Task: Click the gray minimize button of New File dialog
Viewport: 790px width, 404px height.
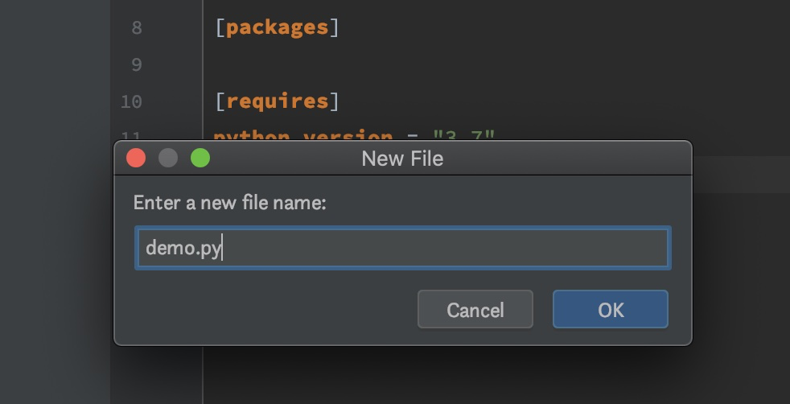Action: coord(168,159)
